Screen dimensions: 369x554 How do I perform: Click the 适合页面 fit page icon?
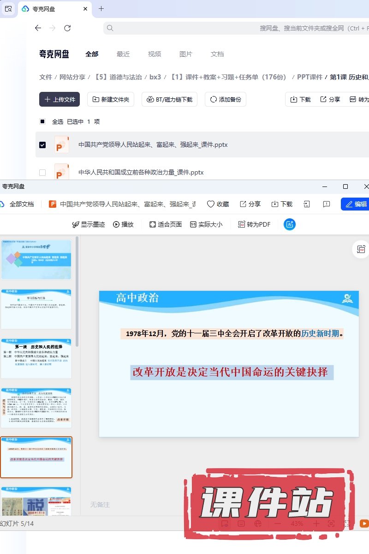pos(153,224)
